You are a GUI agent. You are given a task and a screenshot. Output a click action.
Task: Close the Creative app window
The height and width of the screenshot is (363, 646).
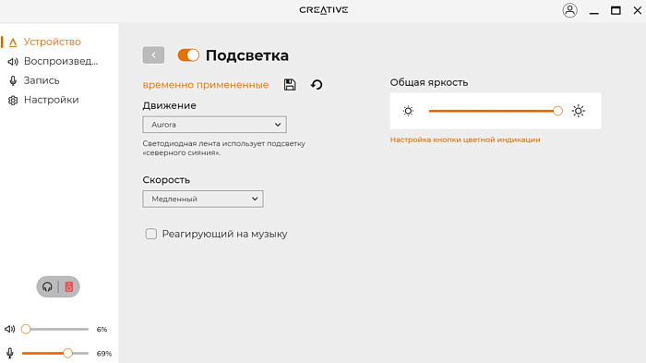point(638,10)
